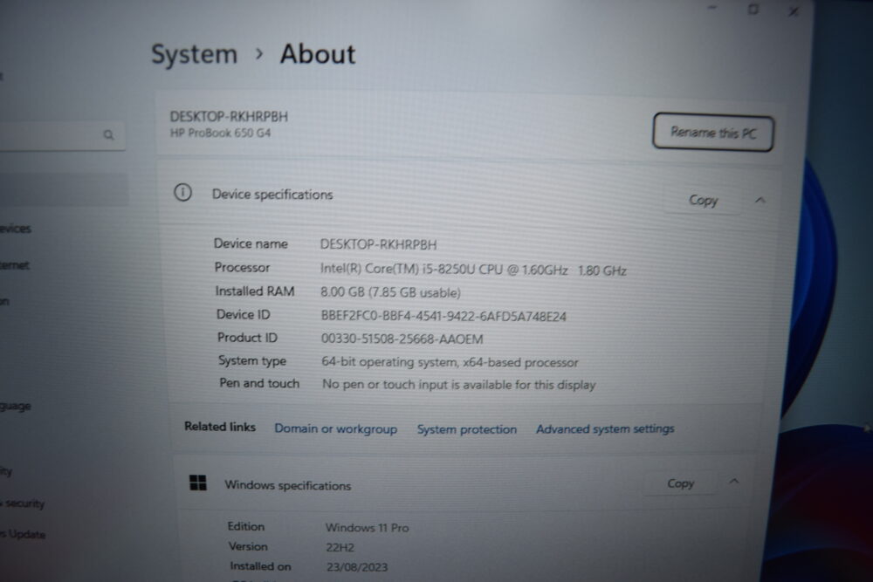This screenshot has height=582, width=873.
Task: Click the Installed on label
Action: coord(260,566)
